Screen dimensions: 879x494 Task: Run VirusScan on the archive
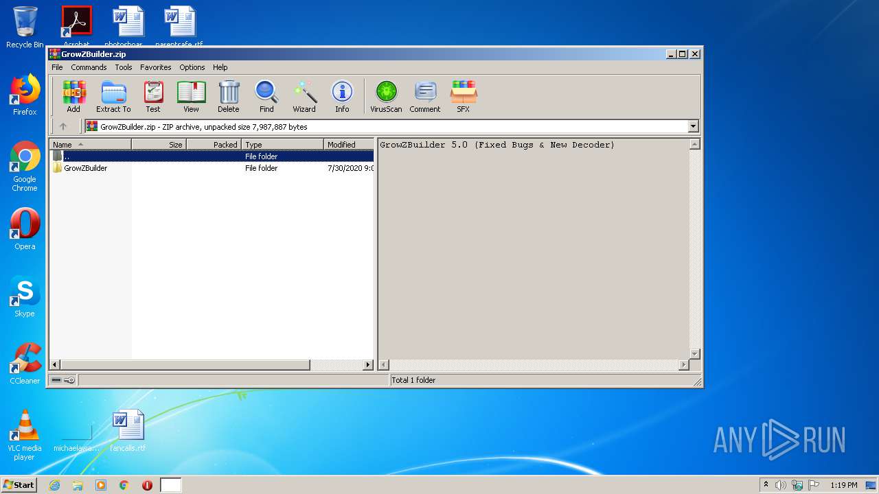[386, 96]
